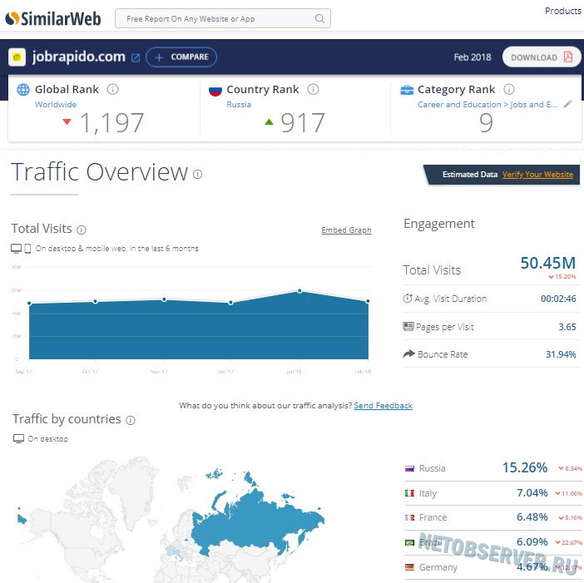This screenshot has height=583, width=584.
Task: Open the Category Rank info icon
Action: 509,89
